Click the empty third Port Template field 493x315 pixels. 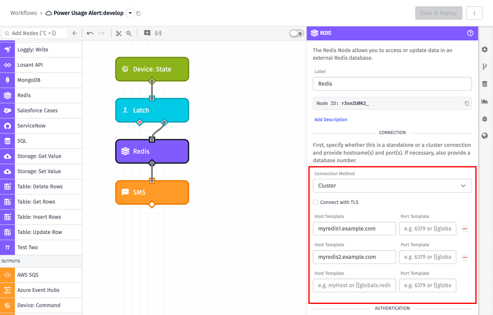[x=428, y=285]
